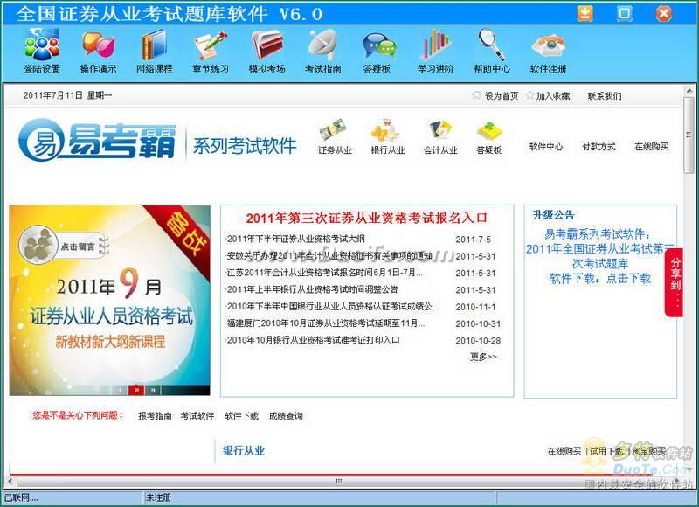Open 学习进阶 study progress chart

point(435,51)
